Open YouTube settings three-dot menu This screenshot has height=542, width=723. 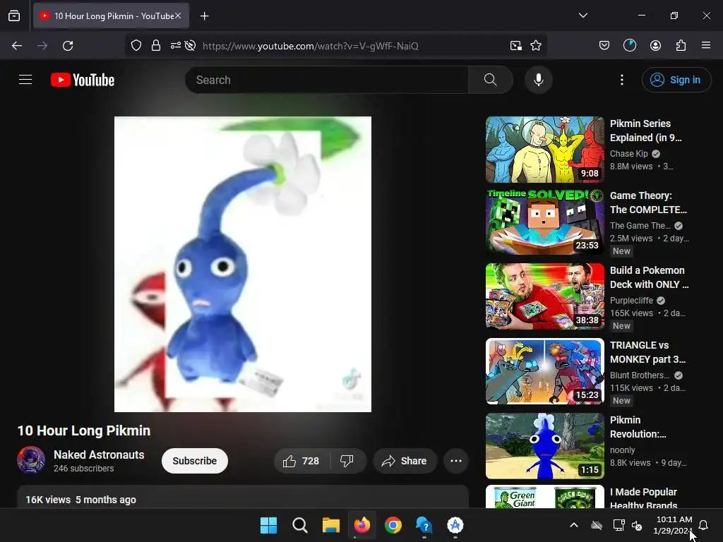coord(621,80)
